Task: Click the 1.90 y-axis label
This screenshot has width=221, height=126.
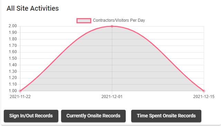Action: (x=13, y=32)
